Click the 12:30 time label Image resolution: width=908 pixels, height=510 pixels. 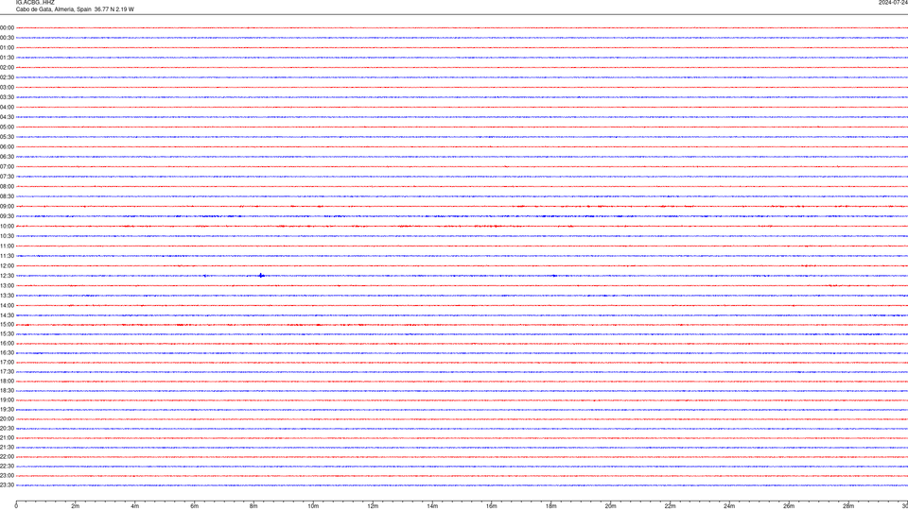(x=7, y=276)
